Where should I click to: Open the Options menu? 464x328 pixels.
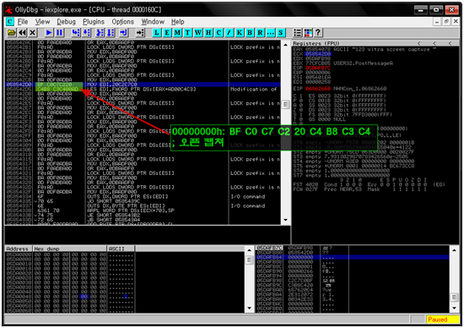click(123, 22)
